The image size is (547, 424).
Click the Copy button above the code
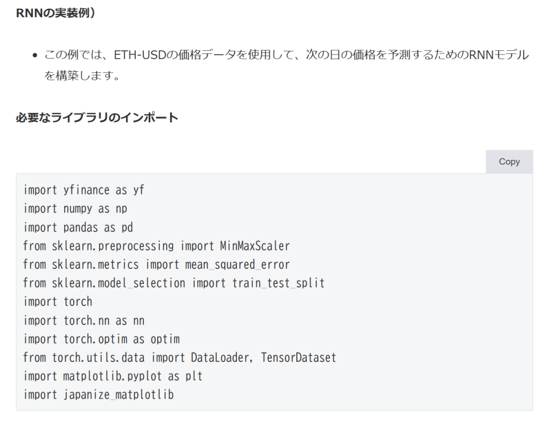(509, 161)
